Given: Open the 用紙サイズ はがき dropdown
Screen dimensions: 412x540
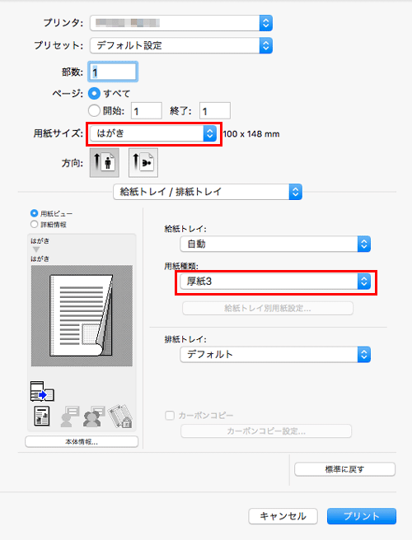Looking at the screenshot, I should [153, 133].
